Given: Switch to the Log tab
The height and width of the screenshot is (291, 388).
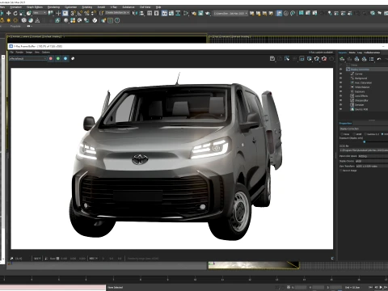Looking at the screenshot, I should pyautogui.click(x=360, y=53).
